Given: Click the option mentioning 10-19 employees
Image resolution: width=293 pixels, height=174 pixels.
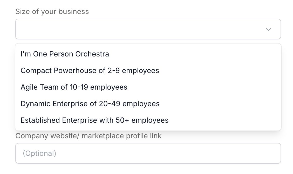Looking at the screenshot, I should click(x=74, y=87).
